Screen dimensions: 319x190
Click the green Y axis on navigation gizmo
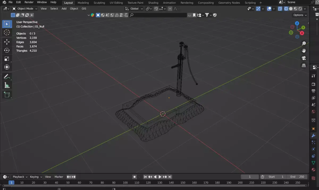tap(303, 28)
